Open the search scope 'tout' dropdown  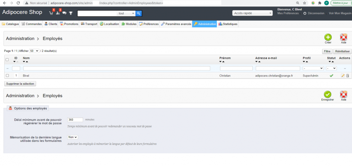[126, 13]
